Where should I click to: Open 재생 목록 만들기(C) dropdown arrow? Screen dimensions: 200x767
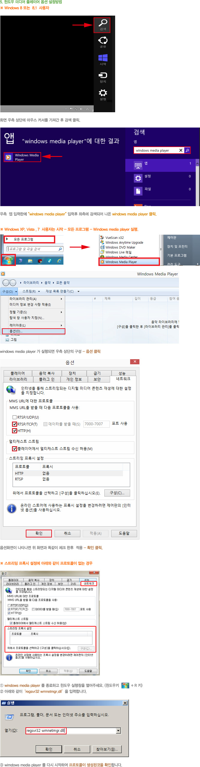click(79, 291)
